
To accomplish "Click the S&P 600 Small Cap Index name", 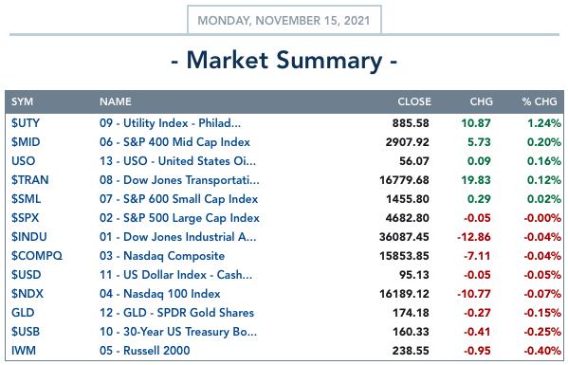I will (178, 199).
